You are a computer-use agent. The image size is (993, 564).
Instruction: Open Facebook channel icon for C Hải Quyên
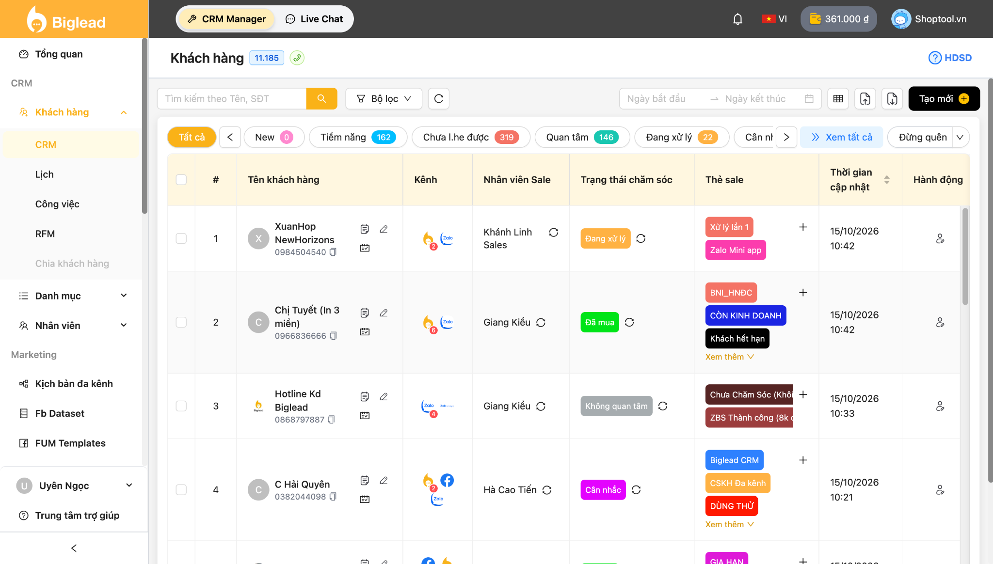(x=447, y=480)
